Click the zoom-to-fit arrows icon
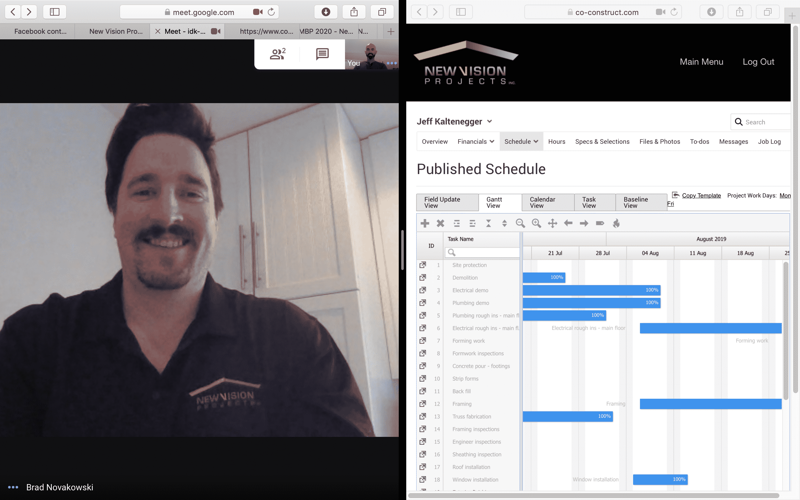Image resolution: width=800 pixels, height=500 pixels. pyautogui.click(x=552, y=223)
